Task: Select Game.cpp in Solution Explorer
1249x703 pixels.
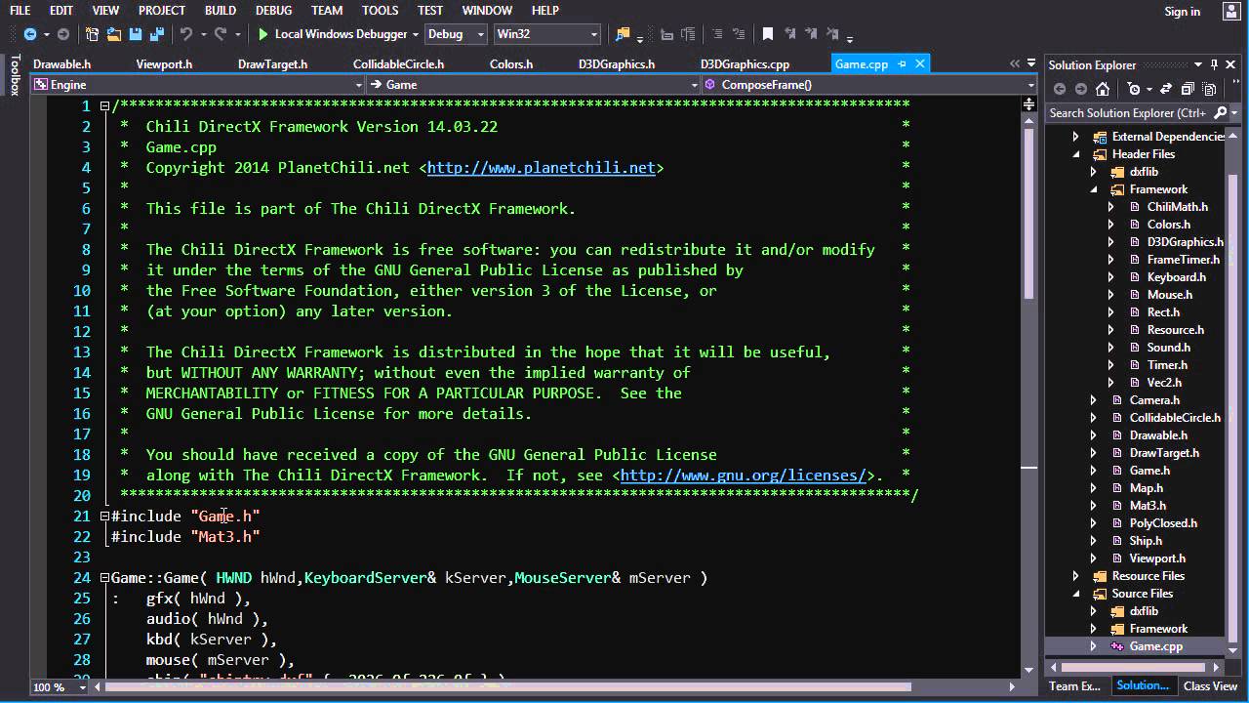Action: click(1155, 646)
